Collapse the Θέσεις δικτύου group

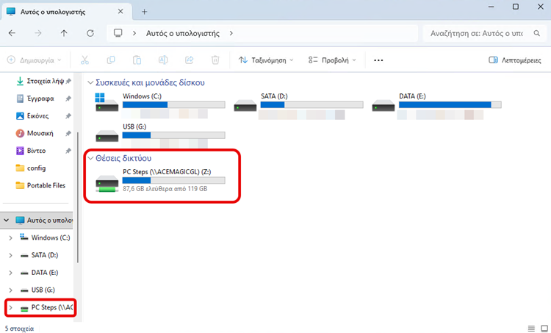tap(90, 158)
